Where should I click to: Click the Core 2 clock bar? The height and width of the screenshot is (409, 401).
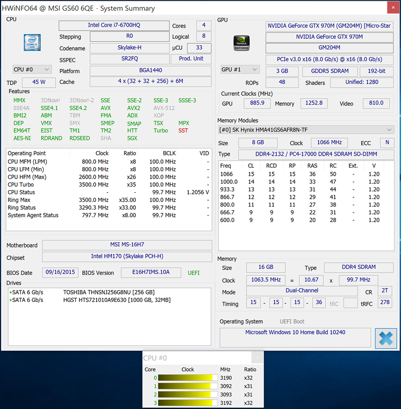point(187,394)
